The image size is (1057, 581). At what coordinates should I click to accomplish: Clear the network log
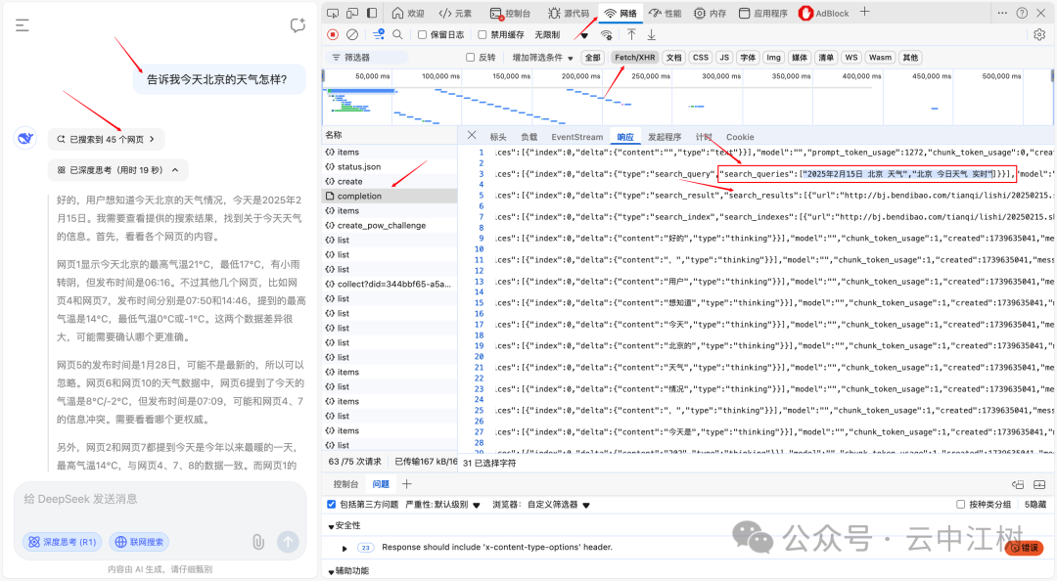(352, 34)
